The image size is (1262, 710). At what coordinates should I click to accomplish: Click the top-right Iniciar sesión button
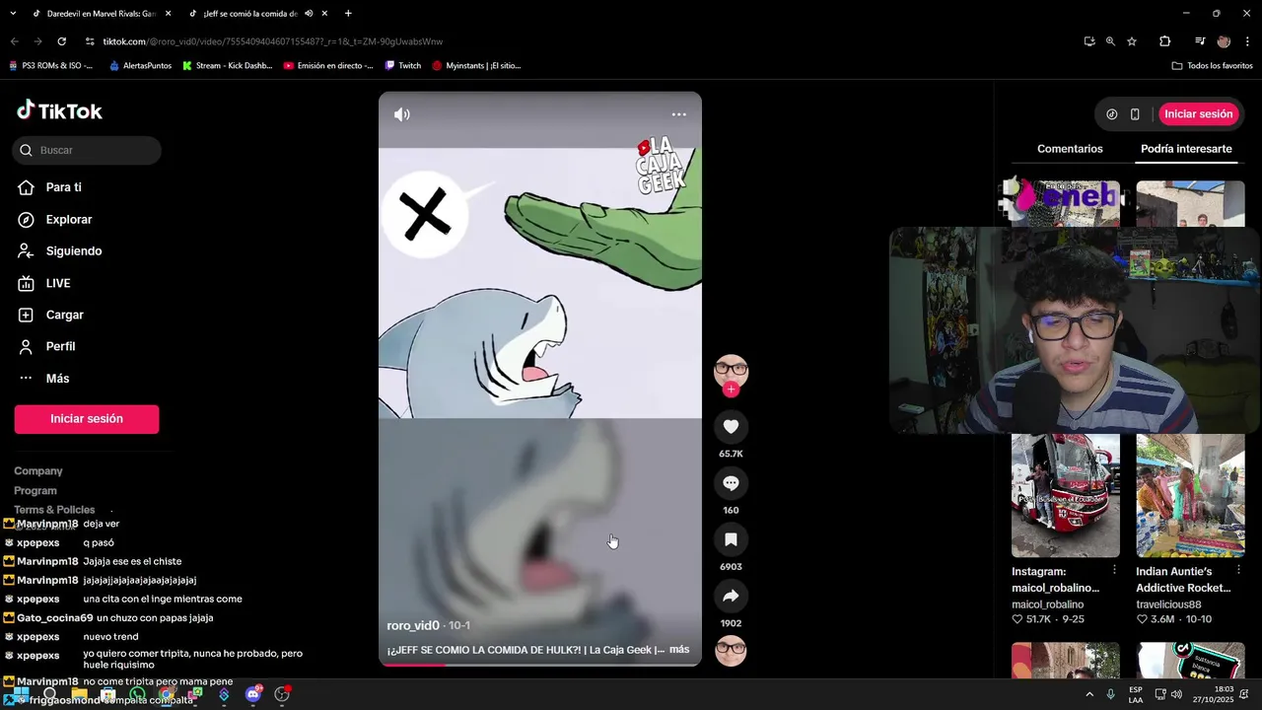click(x=1198, y=114)
